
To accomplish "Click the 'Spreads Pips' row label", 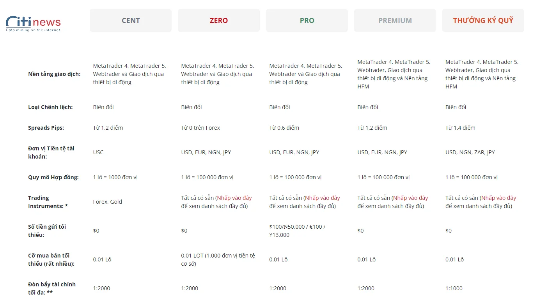I will point(46,128).
